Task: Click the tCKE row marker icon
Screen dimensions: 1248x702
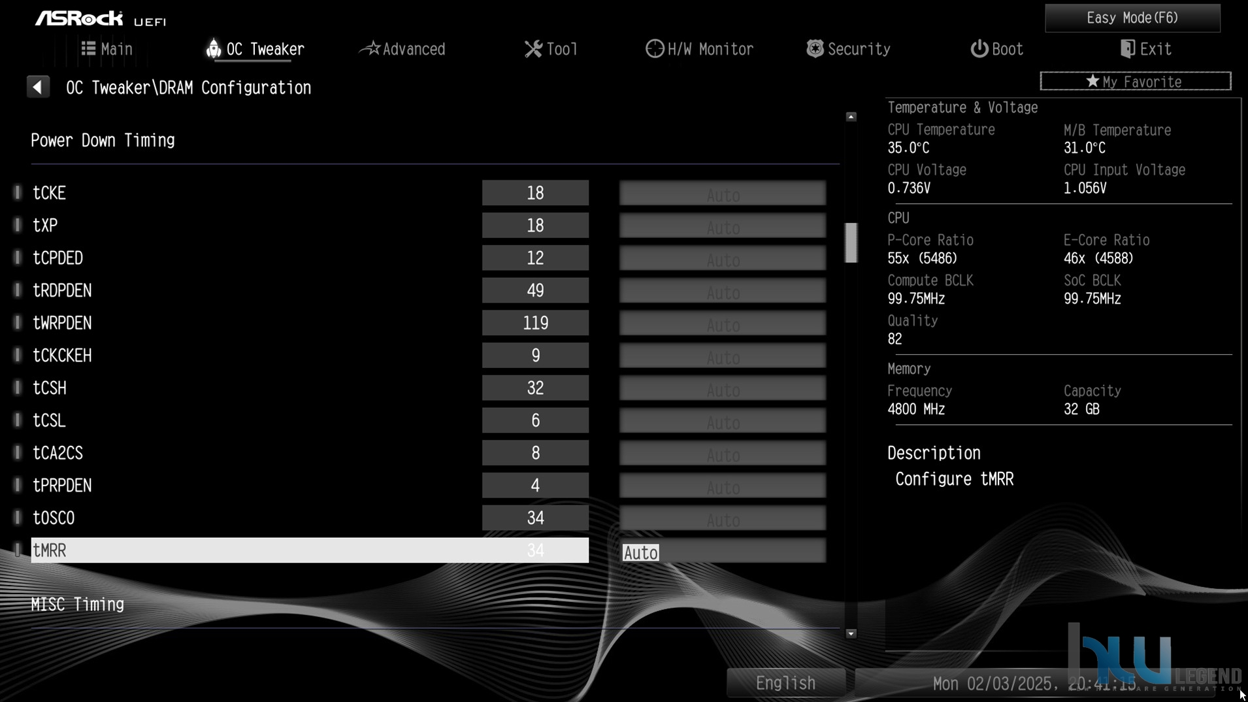Action: pos(18,192)
